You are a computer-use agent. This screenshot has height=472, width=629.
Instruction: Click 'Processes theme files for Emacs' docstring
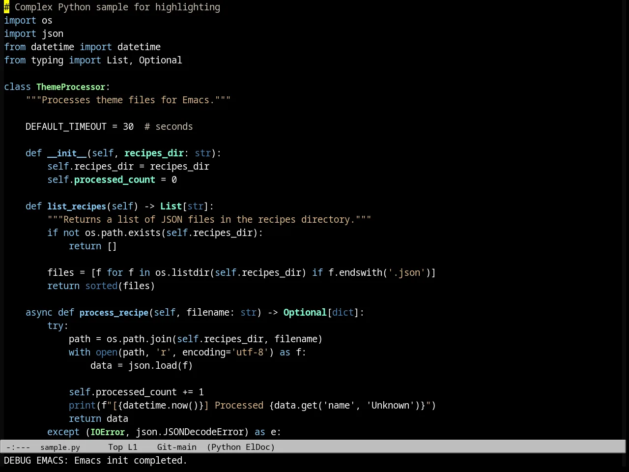pos(128,100)
